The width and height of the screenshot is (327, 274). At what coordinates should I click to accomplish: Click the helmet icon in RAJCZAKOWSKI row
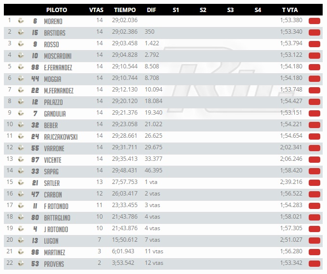21,136
